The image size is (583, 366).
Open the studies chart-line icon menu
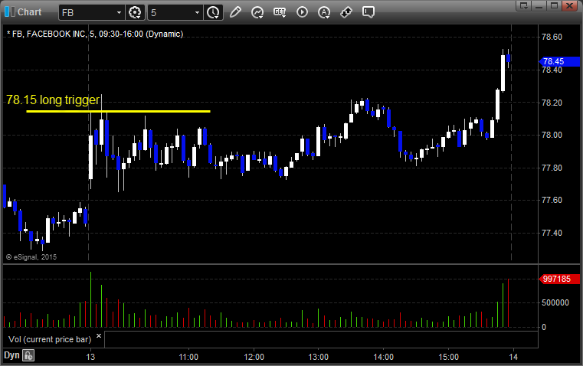point(257,12)
